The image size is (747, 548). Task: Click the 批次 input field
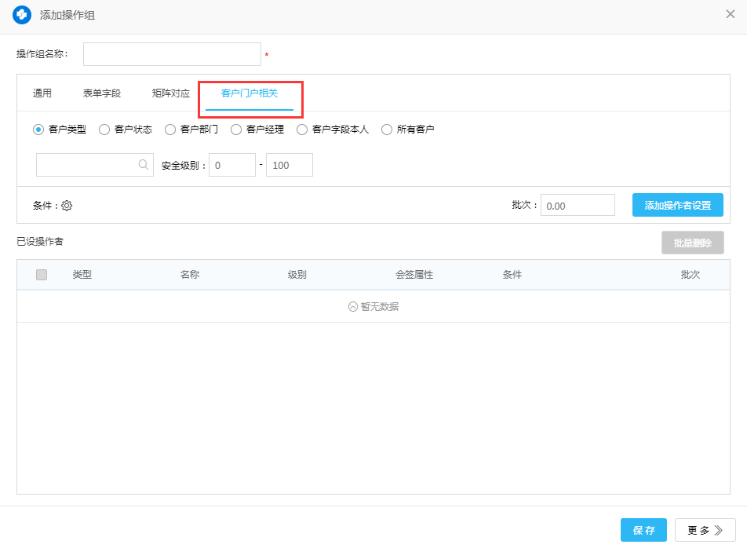578,206
